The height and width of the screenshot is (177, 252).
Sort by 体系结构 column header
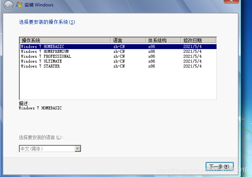(164, 40)
